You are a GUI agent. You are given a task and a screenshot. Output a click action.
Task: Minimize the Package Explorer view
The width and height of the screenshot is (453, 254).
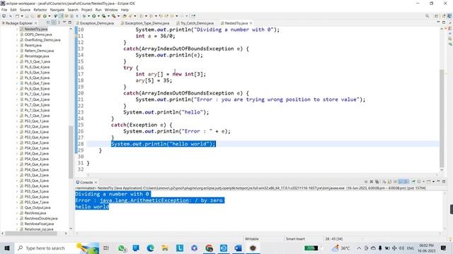tap(64, 22)
